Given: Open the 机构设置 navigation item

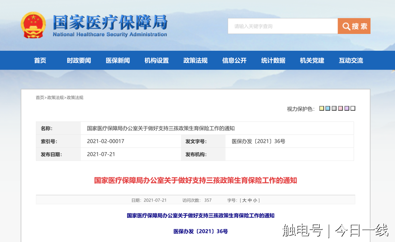Looking at the screenshot, I should point(157,60).
